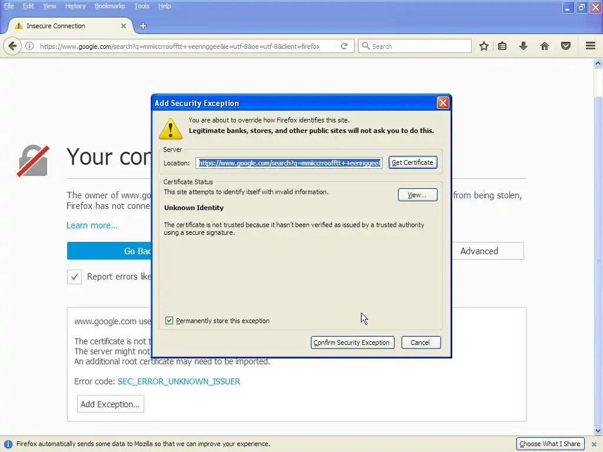Open the View menu
The image size is (603, 452).
49,6
